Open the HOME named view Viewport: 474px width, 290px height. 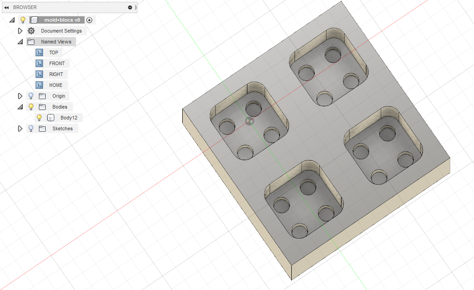[39, 85]
